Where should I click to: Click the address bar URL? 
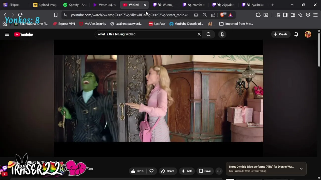tap(130, 15)
